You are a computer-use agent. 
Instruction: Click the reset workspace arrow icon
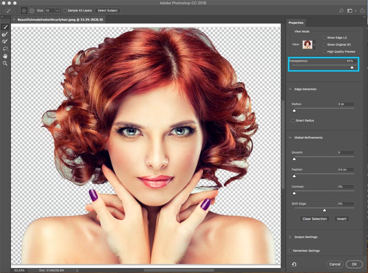point(294,264)
